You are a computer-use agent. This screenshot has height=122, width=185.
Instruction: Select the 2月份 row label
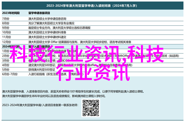coord(6,56)
